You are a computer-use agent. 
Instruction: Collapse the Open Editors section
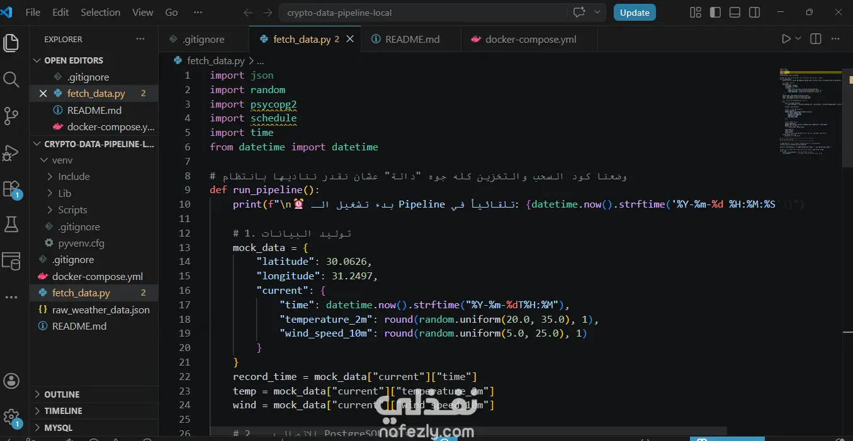click(94, 60)
